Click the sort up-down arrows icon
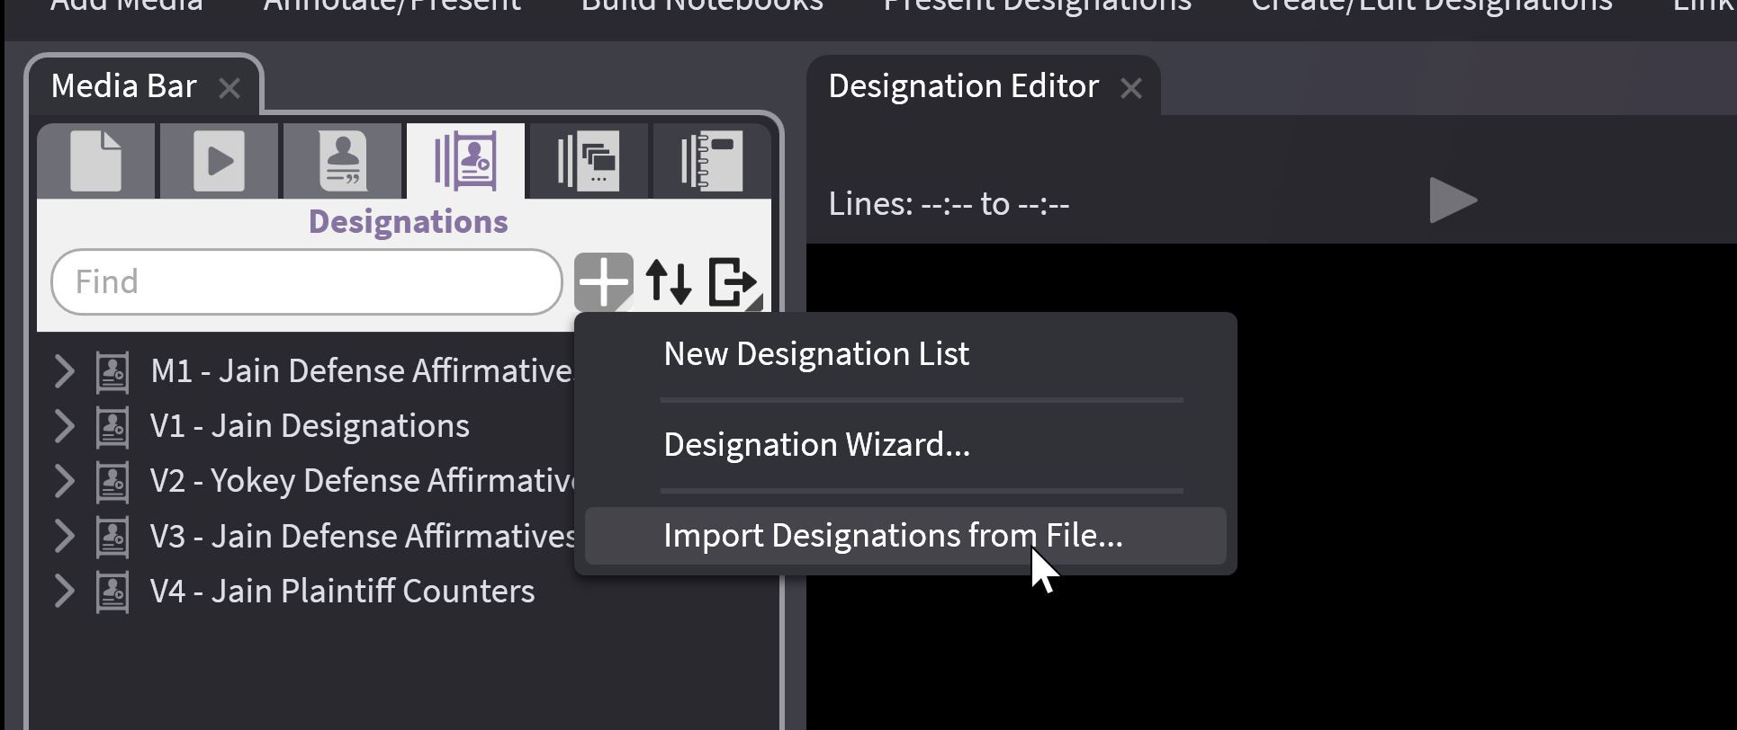The height and width of the screenshot is (730, 1737). (x=669, y=282)
